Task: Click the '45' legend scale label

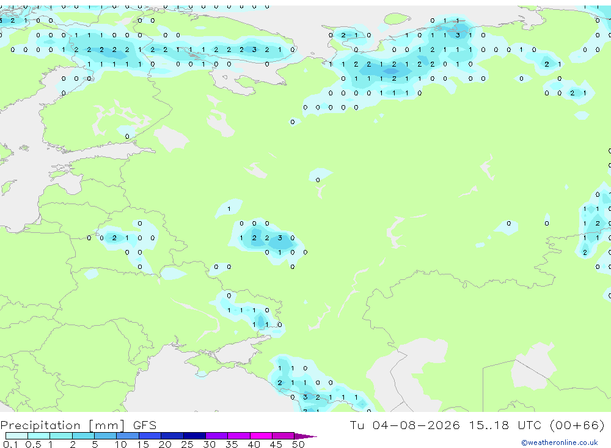Action: [x=276, y=444]
